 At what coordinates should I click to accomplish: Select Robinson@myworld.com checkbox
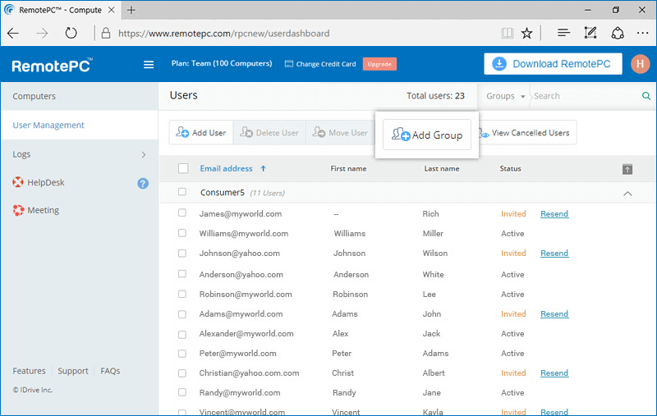181,294
